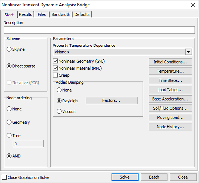This screenshot has width=199, height=183.
Task: Open the Files tab
Action: pyautogui.click(x=42, y=14)
